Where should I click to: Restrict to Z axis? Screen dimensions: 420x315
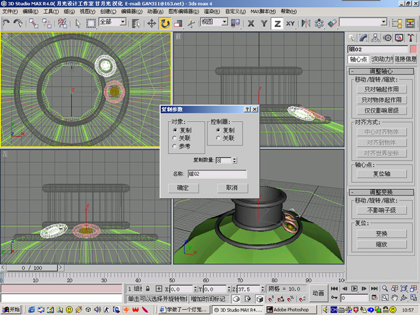click(x=277, y=23)
